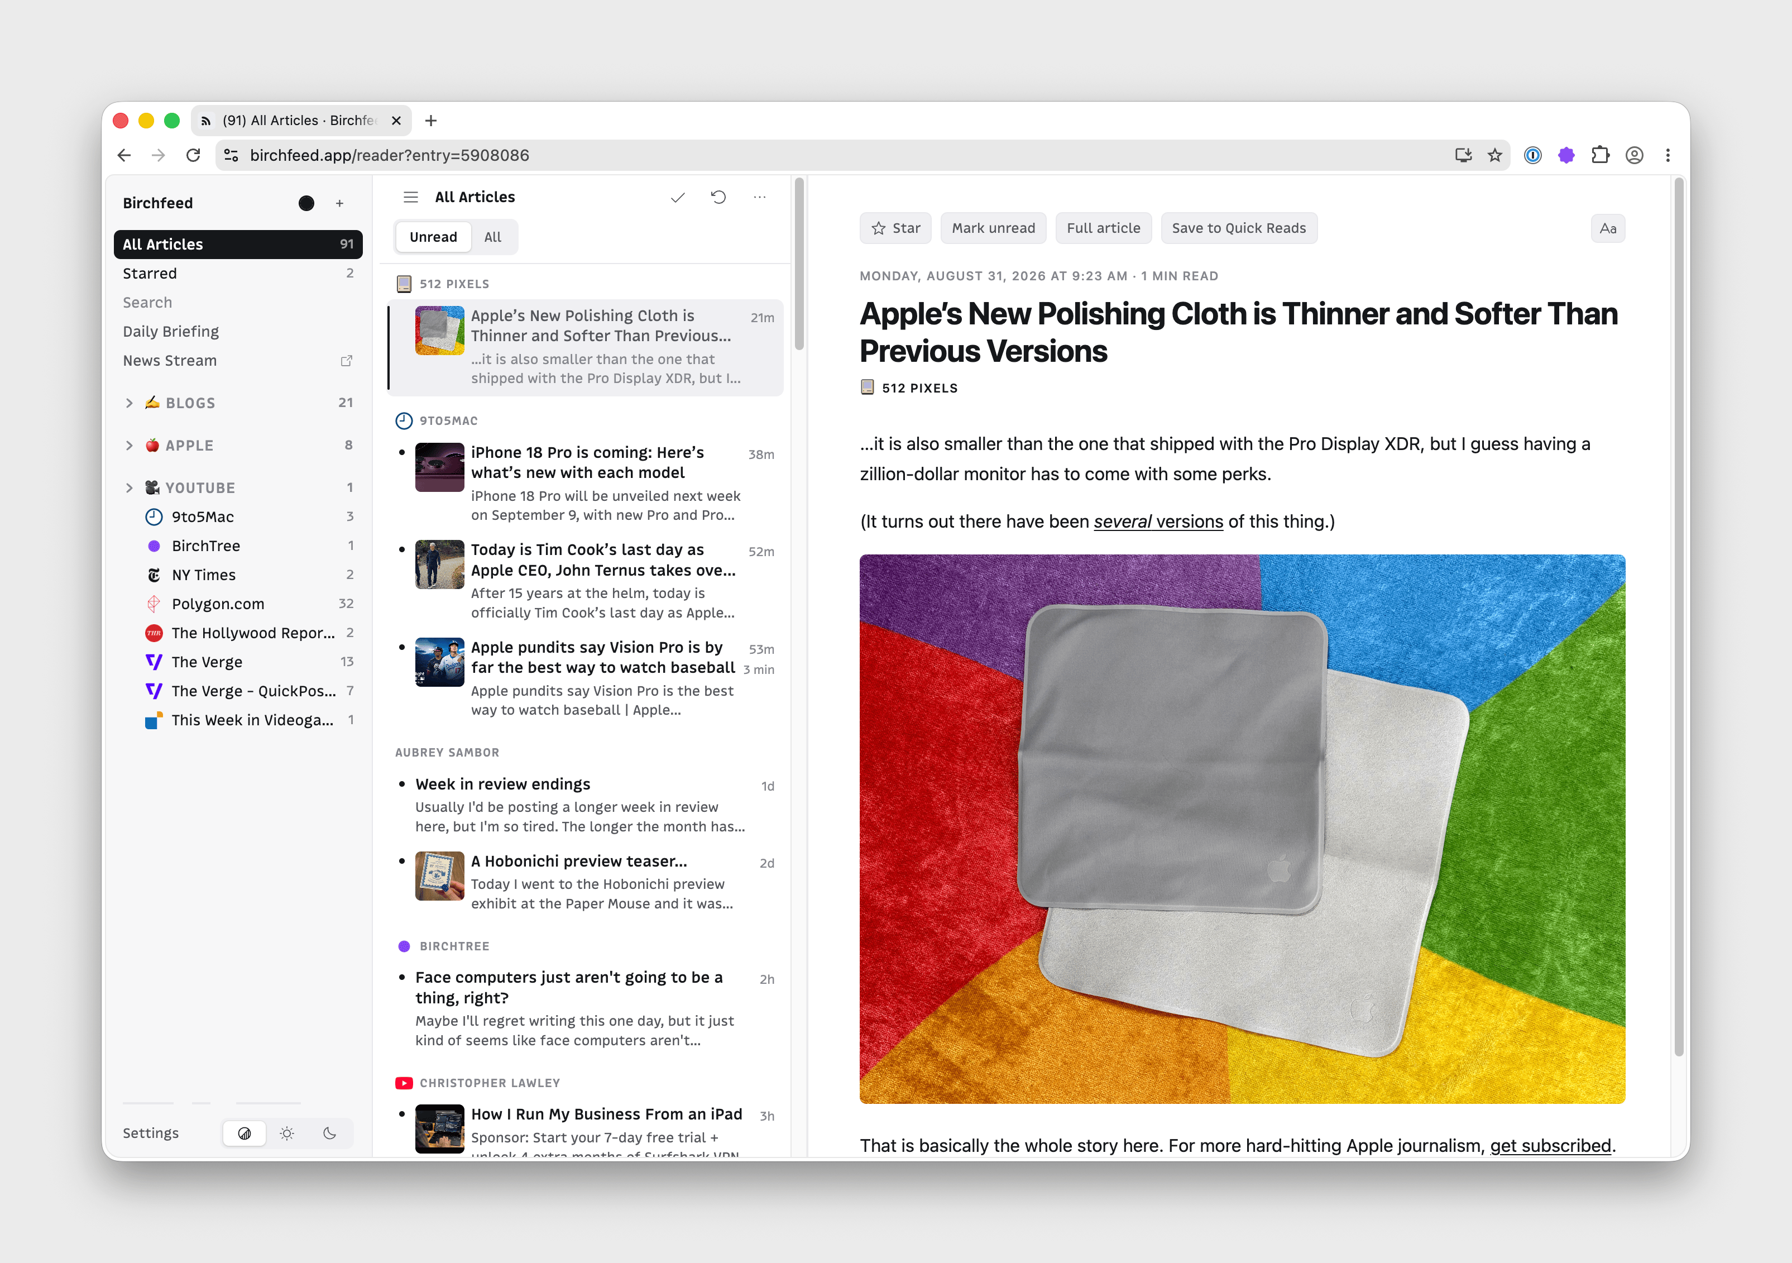Open Tim Cook's last day article
Viewport: 1792px width, 1263px height.
[586, 581]
